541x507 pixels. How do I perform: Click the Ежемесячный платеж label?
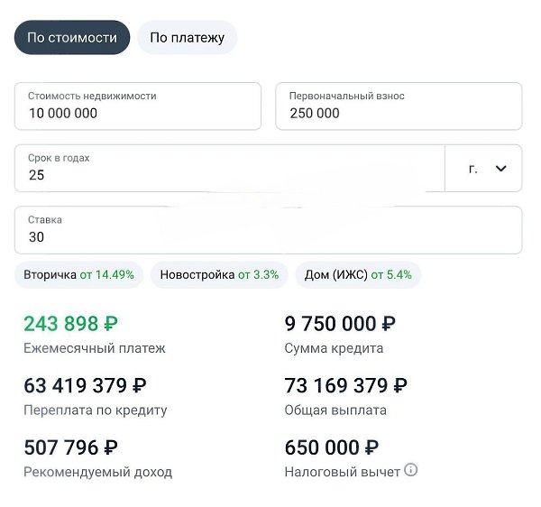pos(95,348)
